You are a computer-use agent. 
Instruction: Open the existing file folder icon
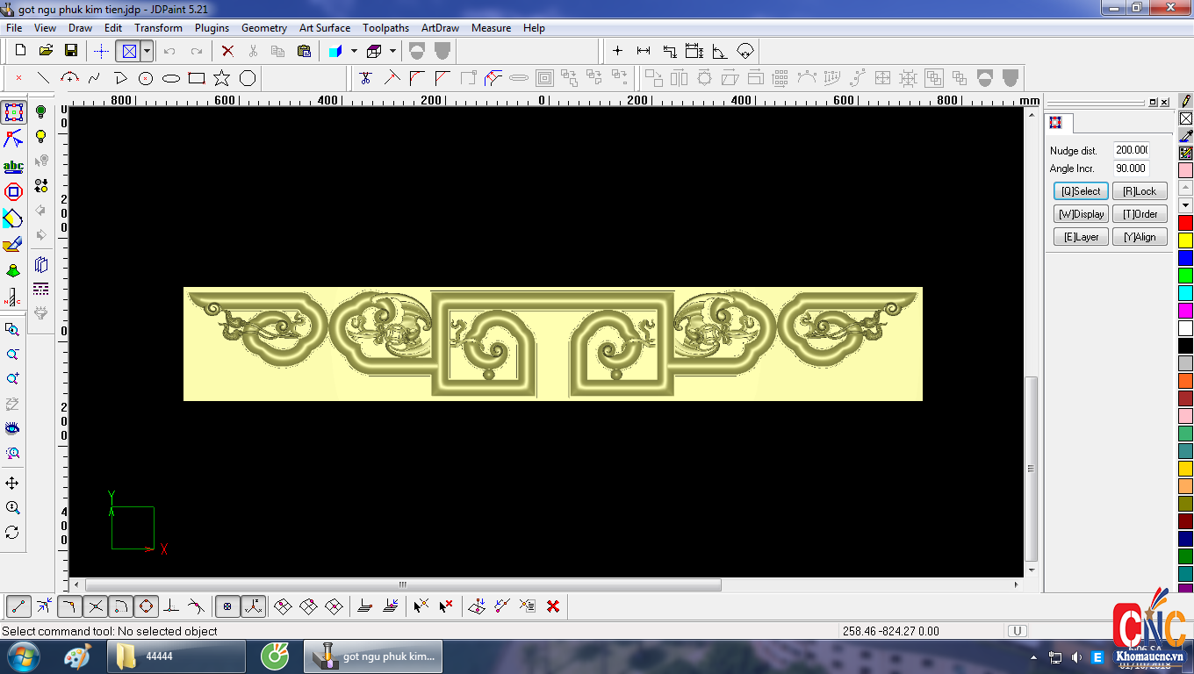[x=46, y=51]
